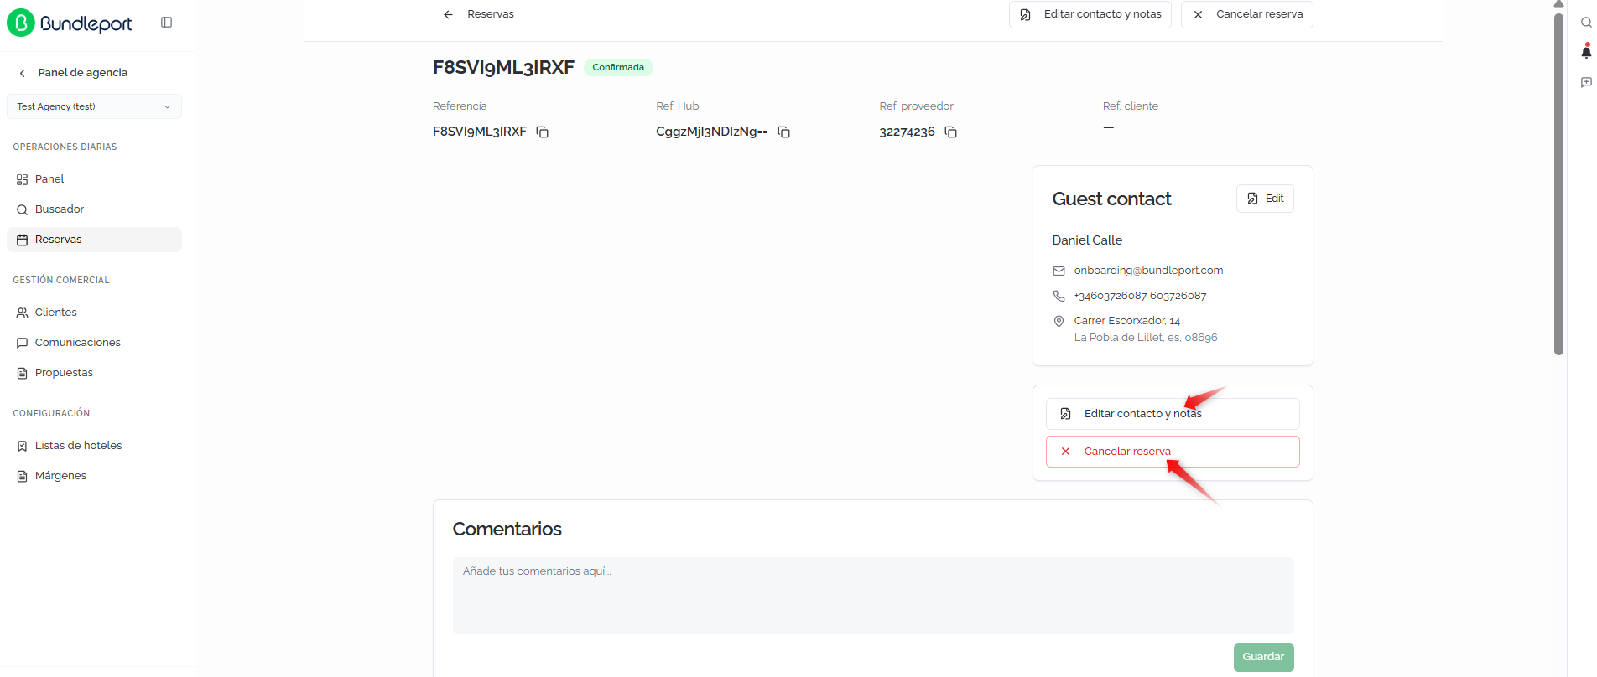Viewport: 1597px width, 677px height.
Task: Click the red Cancelar reserva button
Action: (x=1173, y=452)
